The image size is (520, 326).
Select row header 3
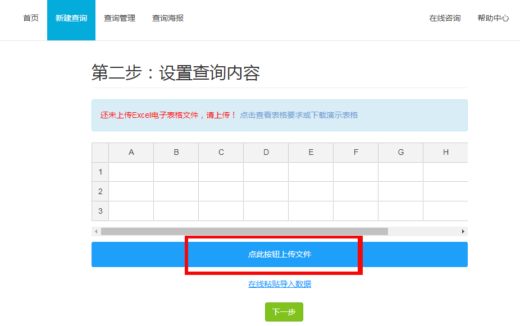[100, 211]
